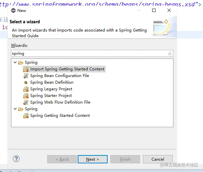
Task: Click the Import Spring Getting Started Content icon
Action: tap(26, 69)
